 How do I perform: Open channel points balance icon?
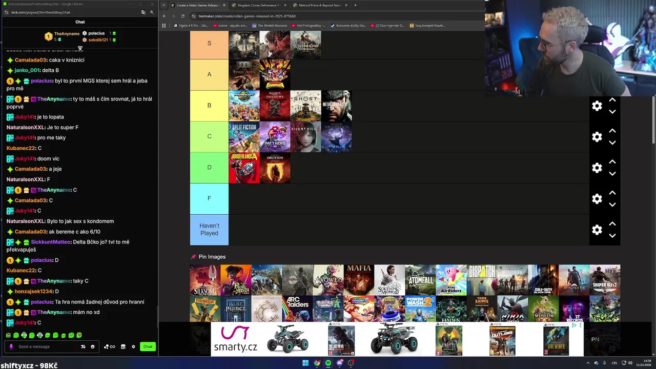click(x=109, y=346)
